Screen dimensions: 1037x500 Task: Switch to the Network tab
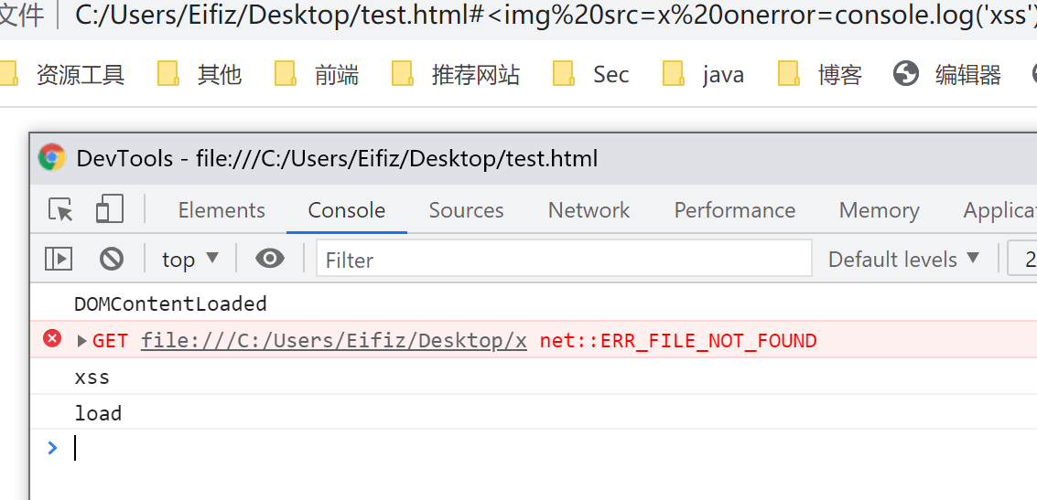click(x=589, y=210)
